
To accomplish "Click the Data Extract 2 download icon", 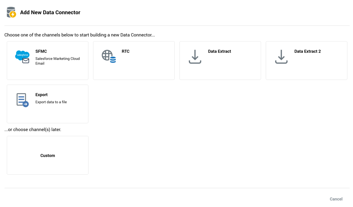I will pyautogui.click(x=281, y=56).
